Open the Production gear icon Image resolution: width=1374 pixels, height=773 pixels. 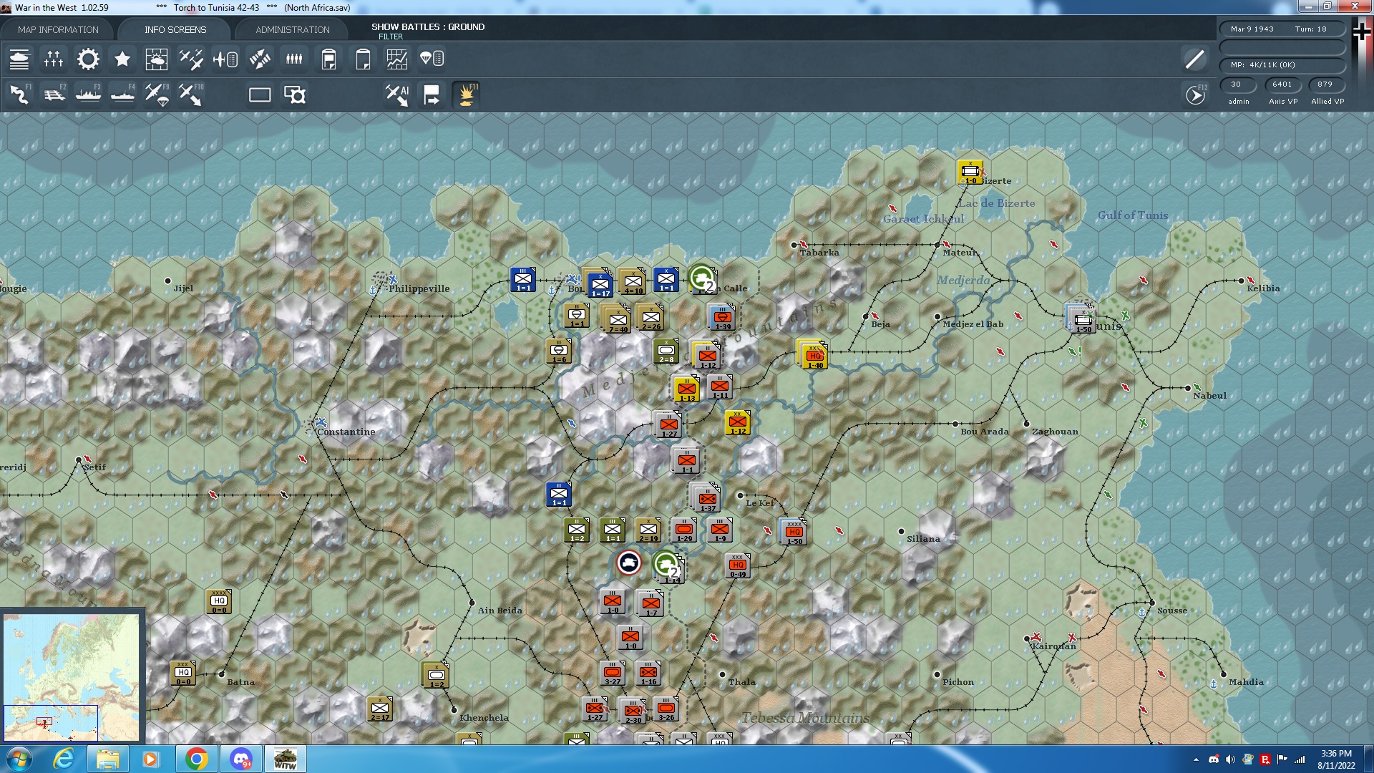88,59
